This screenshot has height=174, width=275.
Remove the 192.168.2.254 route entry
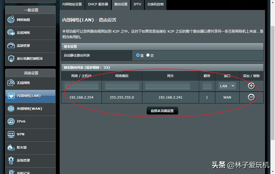click(251, 97)
